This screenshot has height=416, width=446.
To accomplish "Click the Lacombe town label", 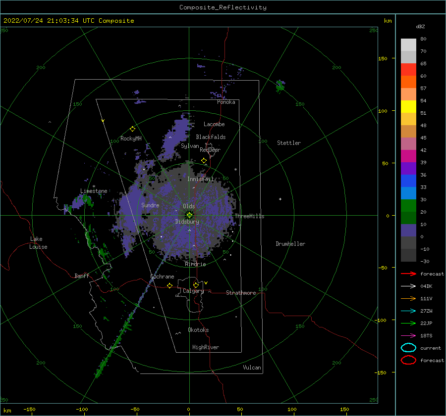I will pyautogui.click(x=214, y=124).
